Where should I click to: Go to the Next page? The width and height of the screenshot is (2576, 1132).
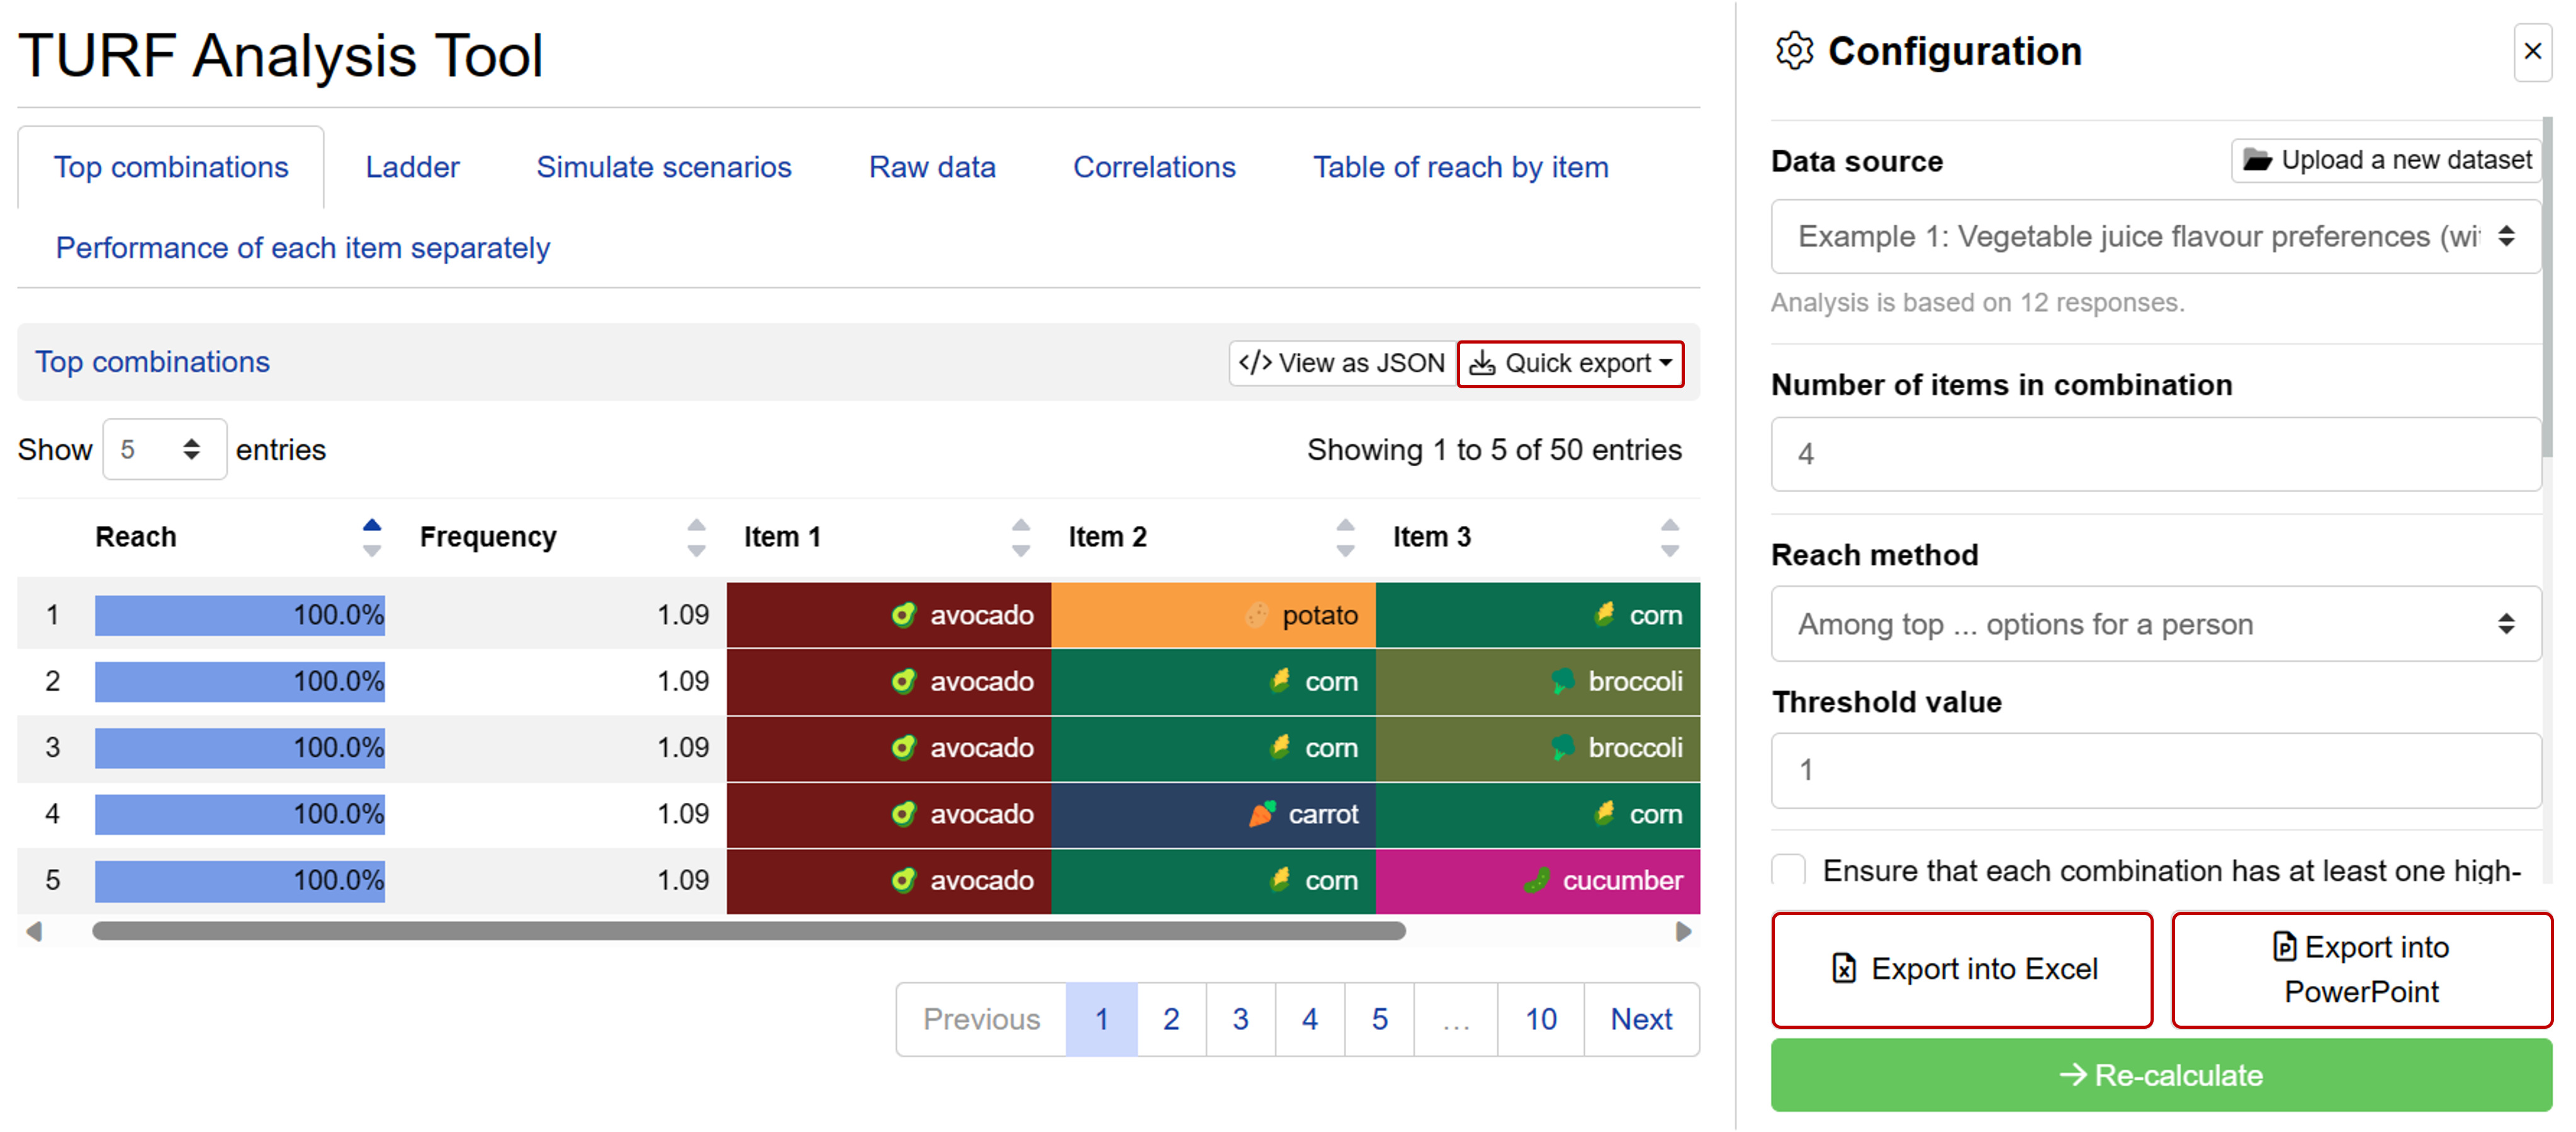pyautogui.click(x=1641, y=1019)
